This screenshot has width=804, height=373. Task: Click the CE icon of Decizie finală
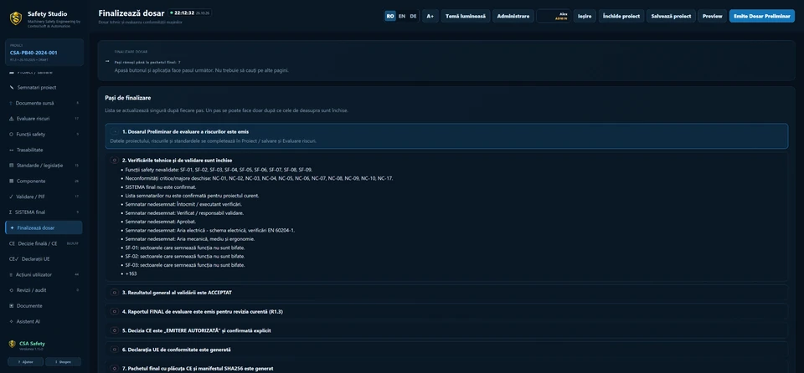[x=12, y=243]
